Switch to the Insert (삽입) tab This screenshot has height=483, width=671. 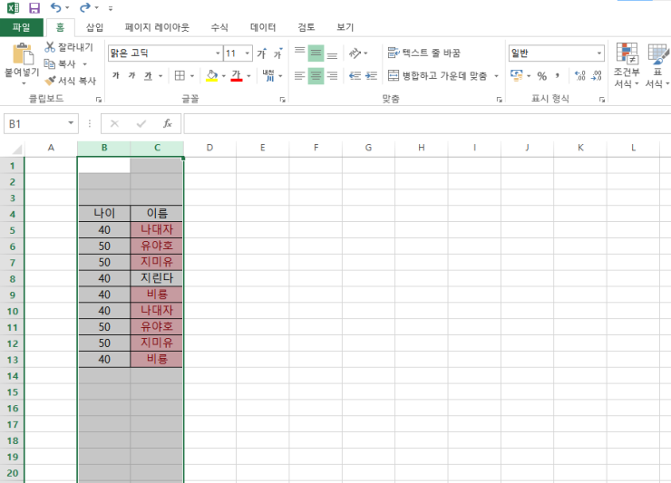click(94, 27)
